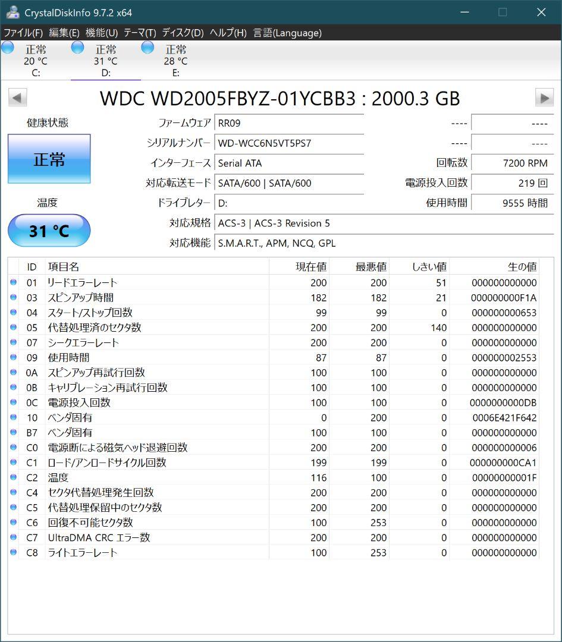Click the transfer mode field SATA/600 | SATA/600
562x642 pixels.
(x=289, y=183)
